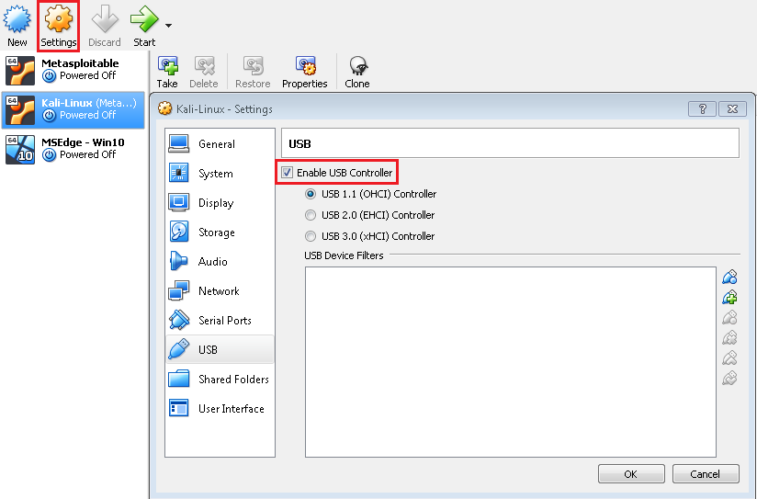The image size is (757, 499).
Task: Click the Delete snapshot icon
Action: pyautogui.click(x=204, y=65)
